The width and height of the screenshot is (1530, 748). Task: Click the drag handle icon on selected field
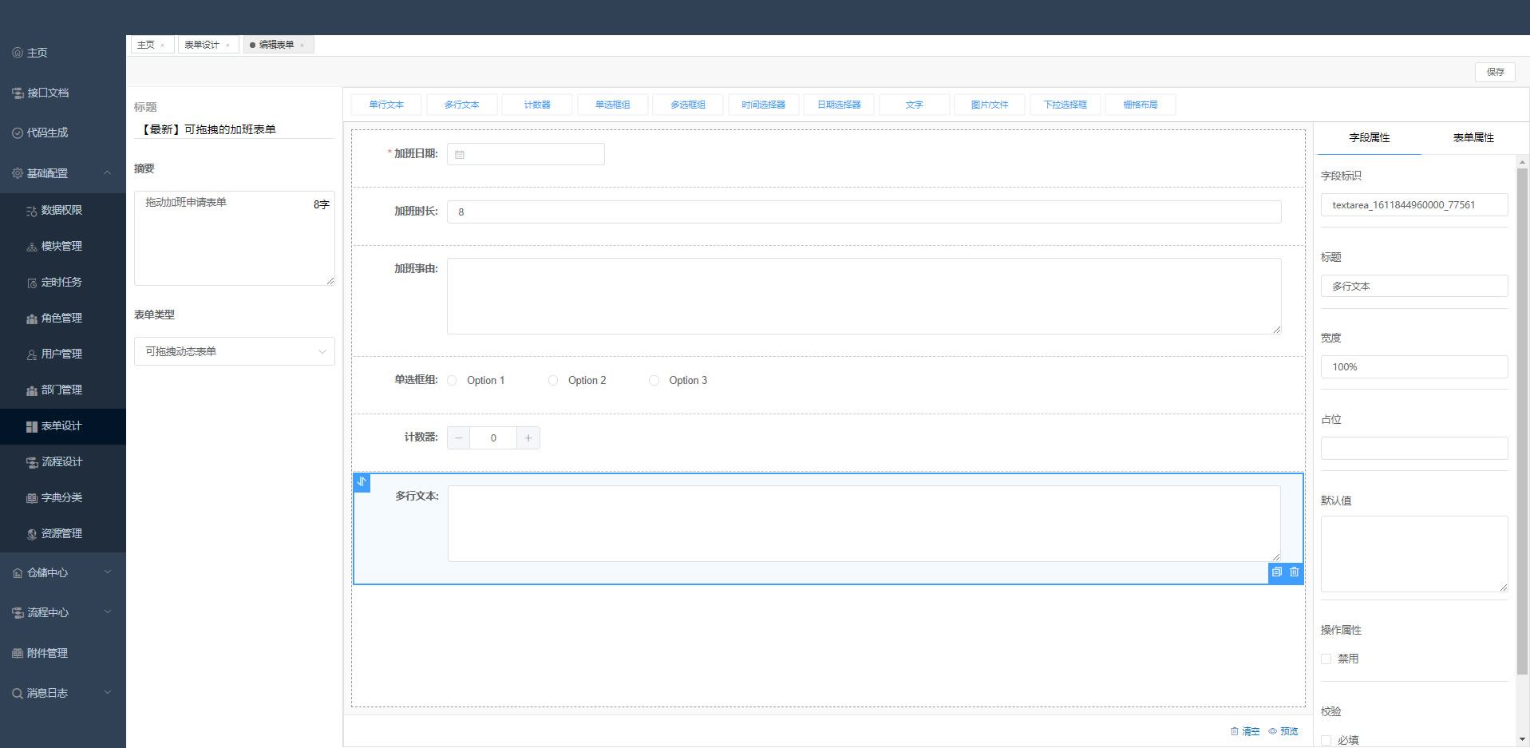coord(362,482)
